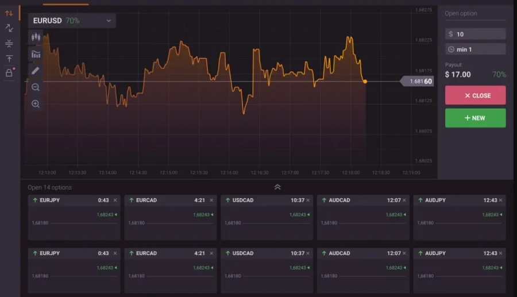Open the chart indicators tool
The image size is (517, 297).
(x=36, y=55)
